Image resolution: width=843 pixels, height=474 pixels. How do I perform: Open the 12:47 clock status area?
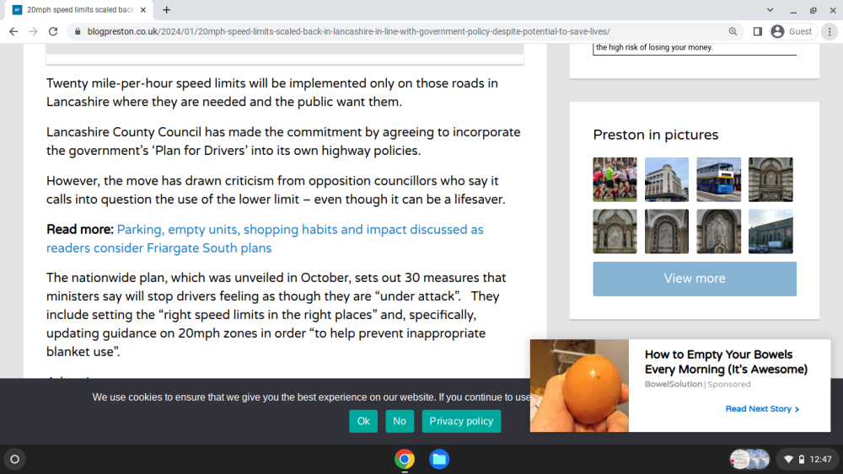[820, 460]
